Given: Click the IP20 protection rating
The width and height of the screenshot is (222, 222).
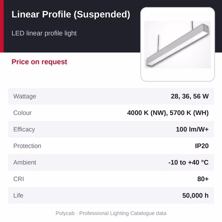Looking at the screenshot, I should [202, 146].
